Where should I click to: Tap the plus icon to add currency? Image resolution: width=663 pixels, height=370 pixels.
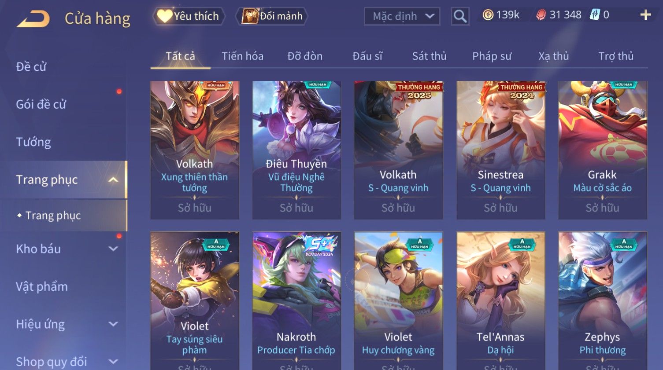[645, 15]
